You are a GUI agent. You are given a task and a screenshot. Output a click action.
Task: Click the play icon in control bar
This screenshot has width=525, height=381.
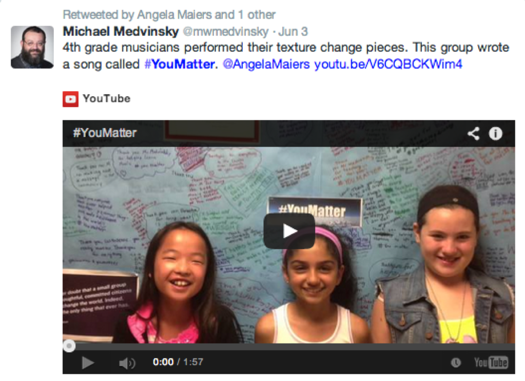88,363
